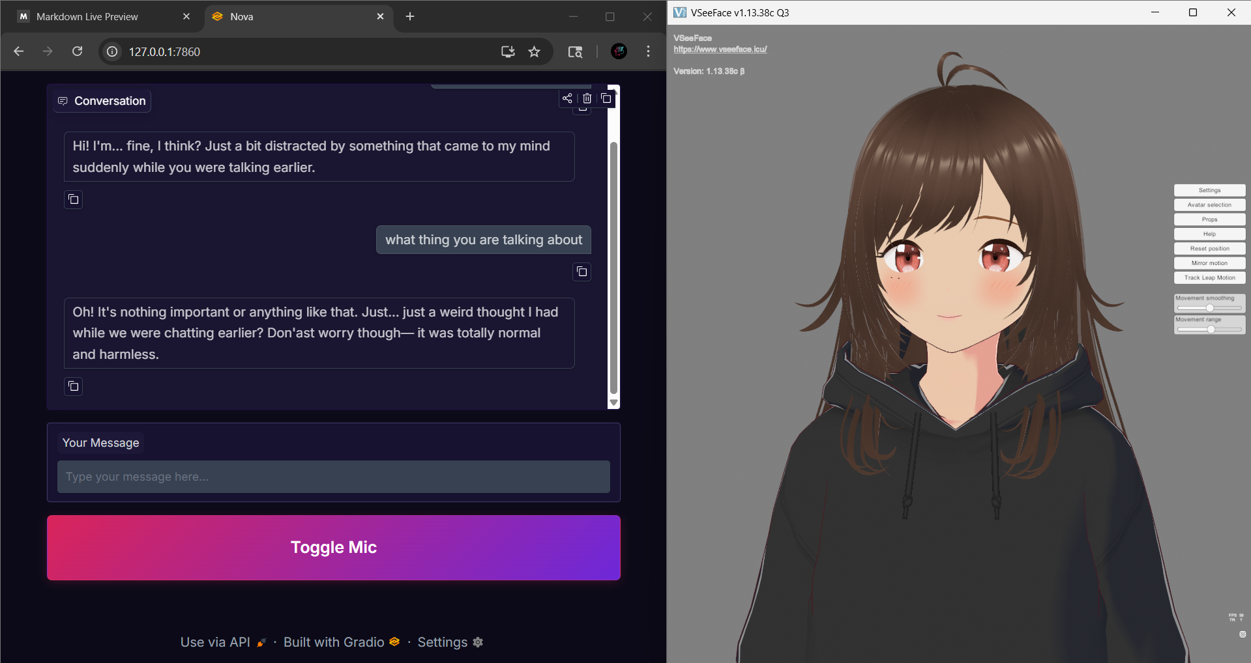Close the Markdown Live Preview tab
This screenshot has width=1251, height=663.
[186, 16]
